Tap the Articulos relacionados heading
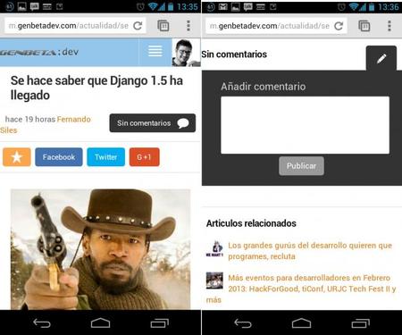This screenshot has width=402, height=335. [x=251, y=223]
